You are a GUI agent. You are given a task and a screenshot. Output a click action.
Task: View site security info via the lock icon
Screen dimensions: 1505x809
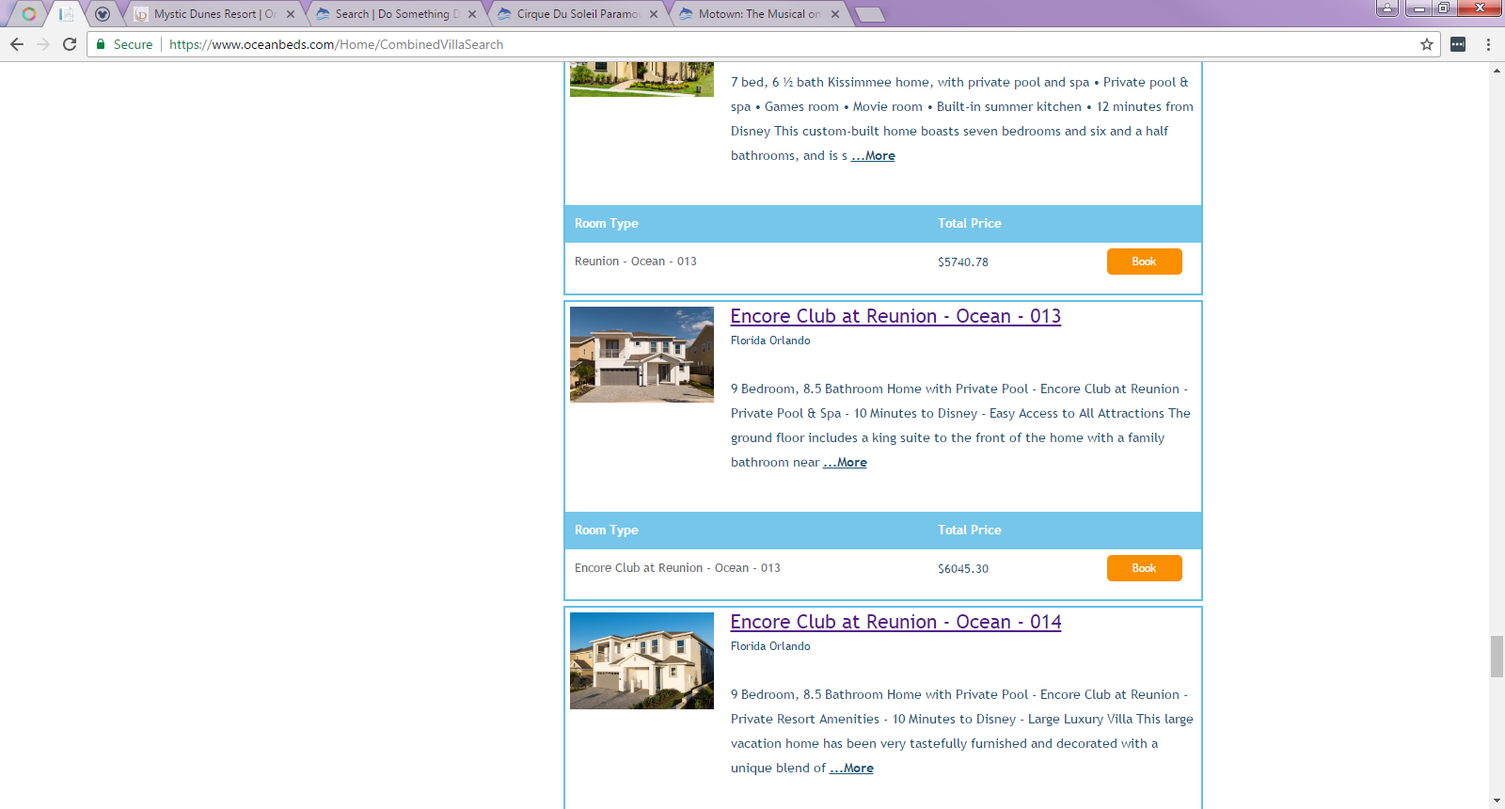coord(101,44)
